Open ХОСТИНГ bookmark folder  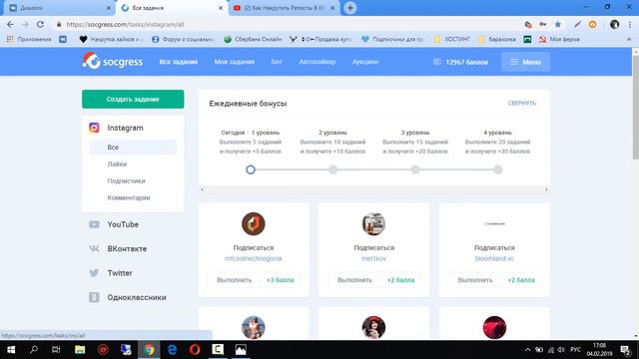452,39
